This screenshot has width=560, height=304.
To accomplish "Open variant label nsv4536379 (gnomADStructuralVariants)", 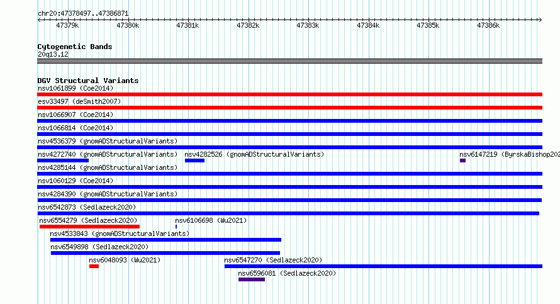I will tap(108, 141).
